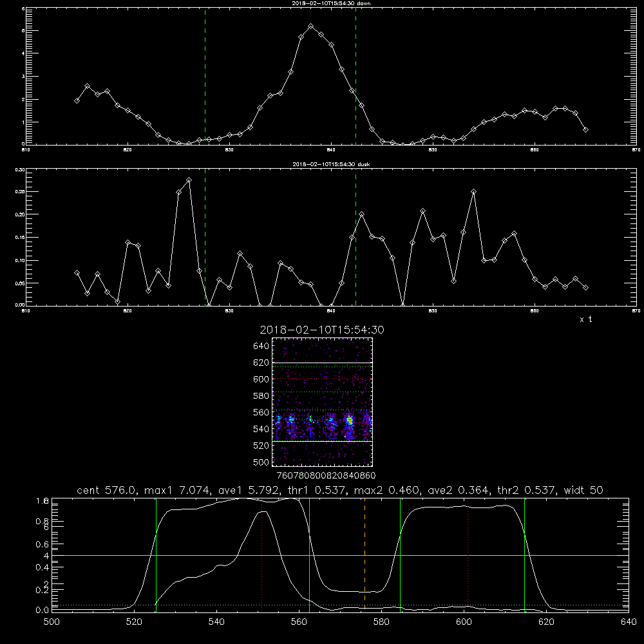
Task: Click the red dotted line near 551 in bottom plot
Action: (x=261, y=554)
